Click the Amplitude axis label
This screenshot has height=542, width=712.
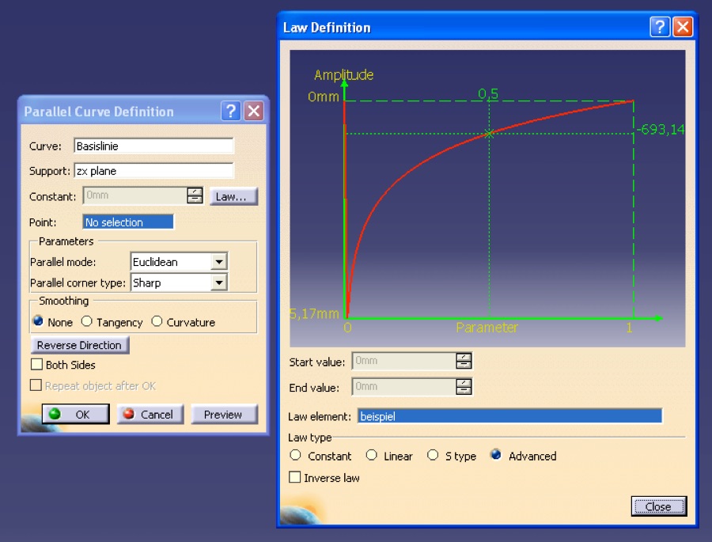(x=344, y=74)
